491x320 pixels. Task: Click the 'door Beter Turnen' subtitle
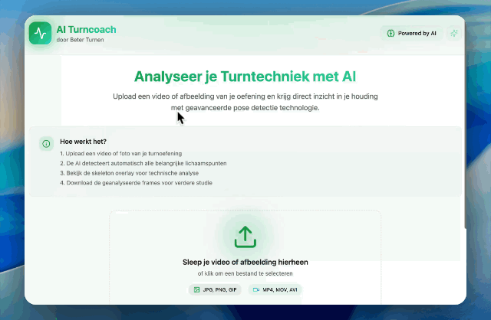80,40
